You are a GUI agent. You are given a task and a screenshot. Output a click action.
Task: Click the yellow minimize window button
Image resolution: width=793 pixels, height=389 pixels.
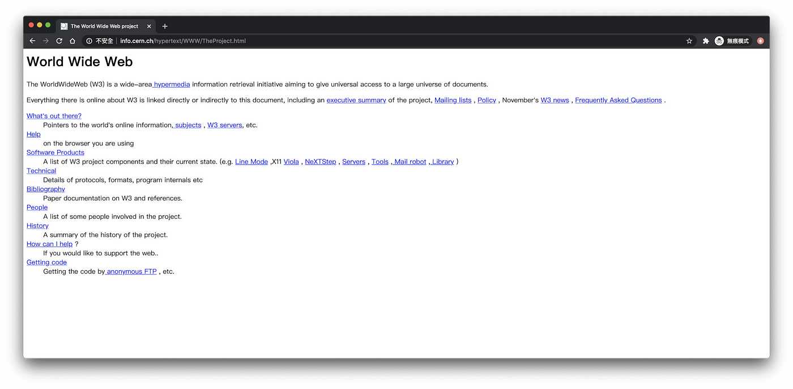point(40,25)
